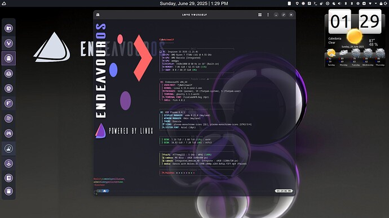Open the Trash in the dock
This screenshot has height=218, width=389.
8,191
